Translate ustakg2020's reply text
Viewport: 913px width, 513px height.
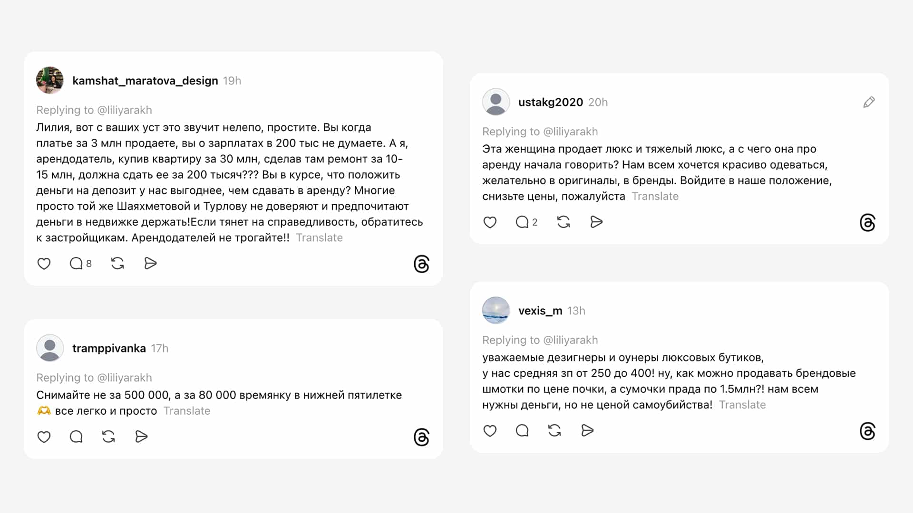(x=655, y=197)
